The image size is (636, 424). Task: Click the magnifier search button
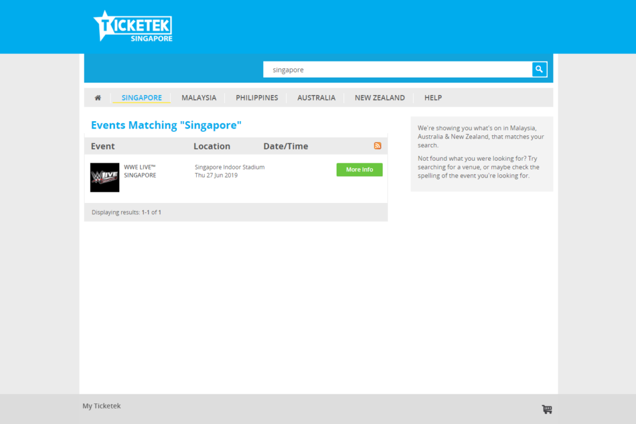[x=539, y=70]
